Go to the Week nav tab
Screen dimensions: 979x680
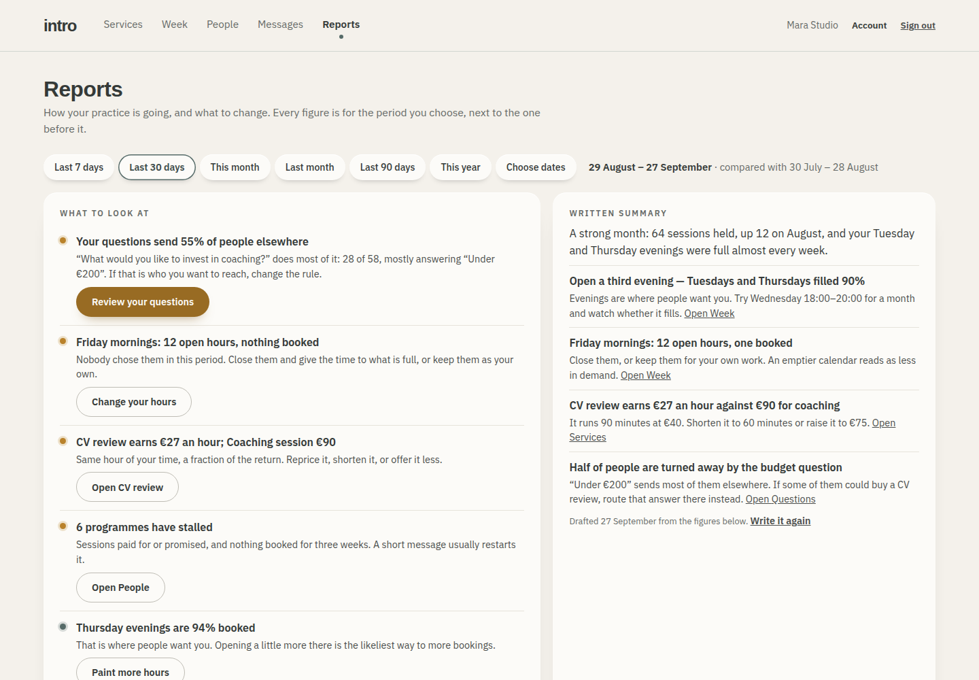175,24
